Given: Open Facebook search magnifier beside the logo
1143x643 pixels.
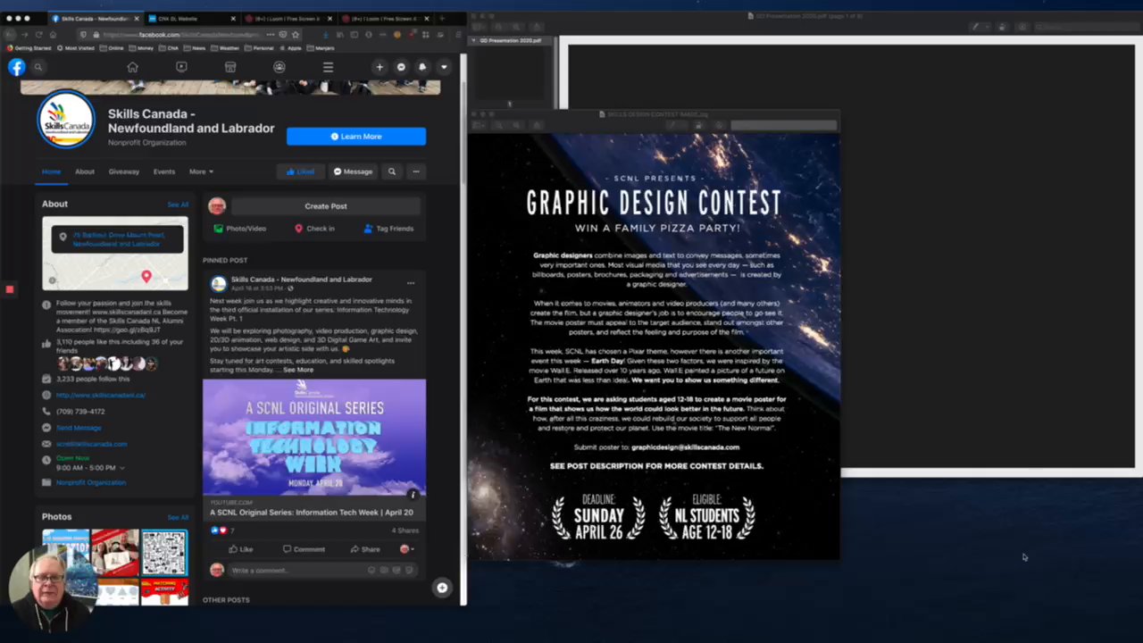Looking at the screenshot, I should click(38, 67).
